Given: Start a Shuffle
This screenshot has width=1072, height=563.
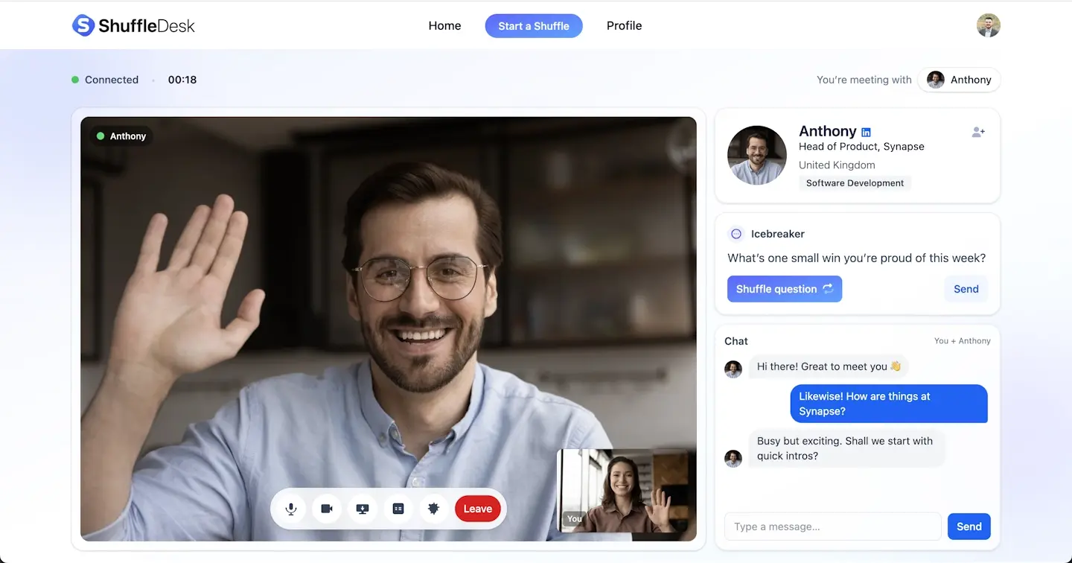Looking at the screenshot, I should [x=534, y=25].
